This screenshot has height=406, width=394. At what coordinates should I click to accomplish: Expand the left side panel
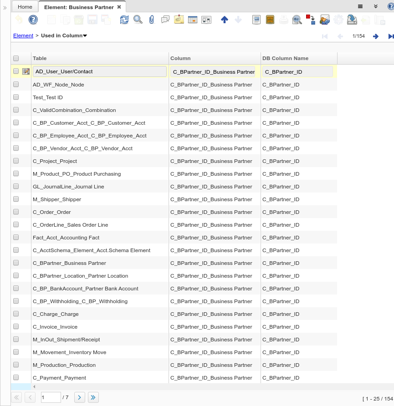[5, 7]
